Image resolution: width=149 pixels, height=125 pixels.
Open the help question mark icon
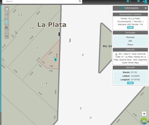(x=138, y=1)
